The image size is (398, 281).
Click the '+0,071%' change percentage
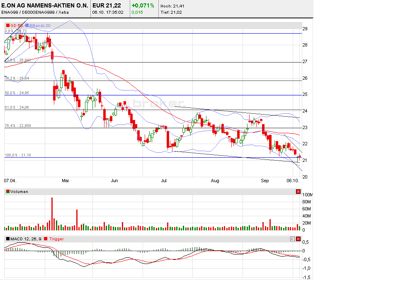tap(143, 5)
